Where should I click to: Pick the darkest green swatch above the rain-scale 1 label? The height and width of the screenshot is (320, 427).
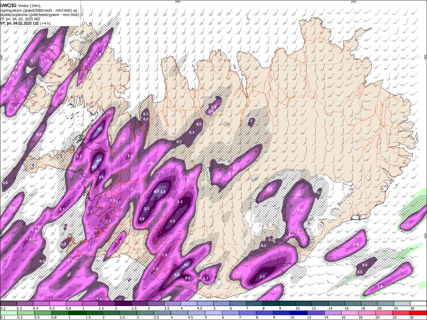(x=76, y=313)
